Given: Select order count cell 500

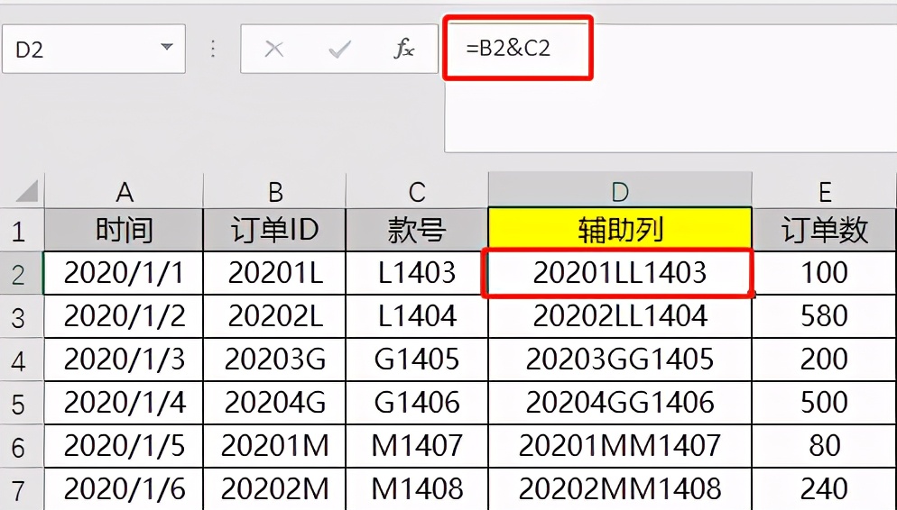Looking at the screenshot, I should pyautogui.click(x=824, y=403).
